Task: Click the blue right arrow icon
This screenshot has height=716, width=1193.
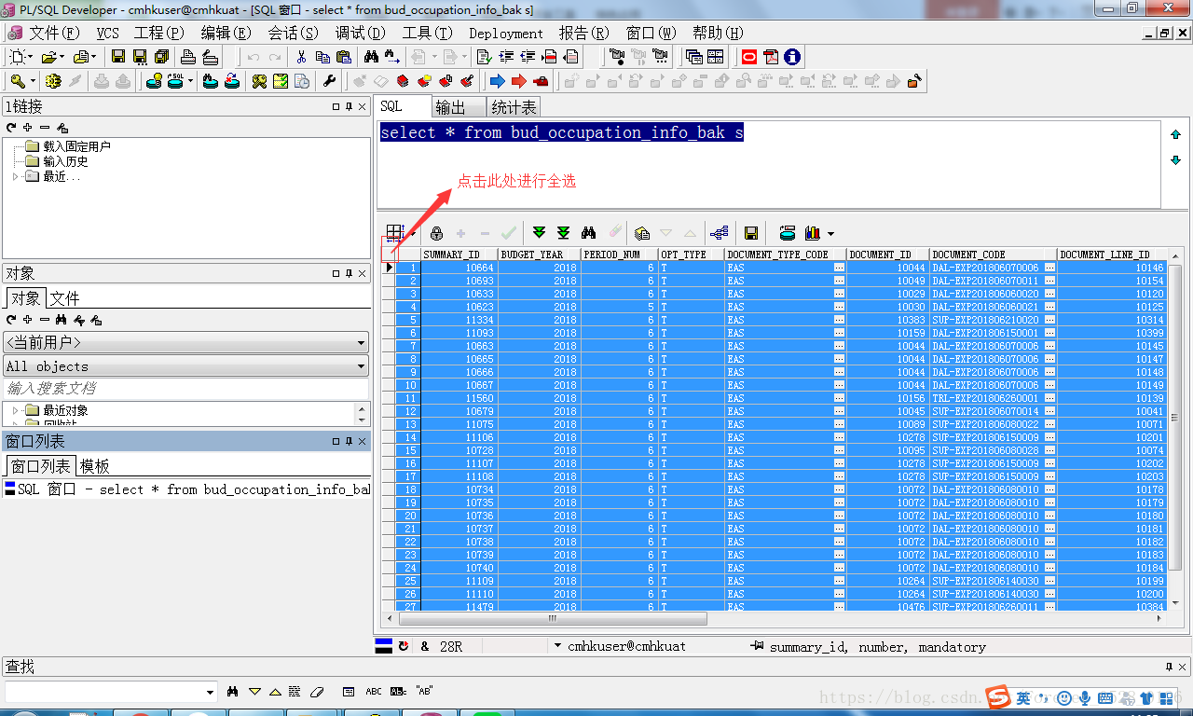Action: point(498,81)
